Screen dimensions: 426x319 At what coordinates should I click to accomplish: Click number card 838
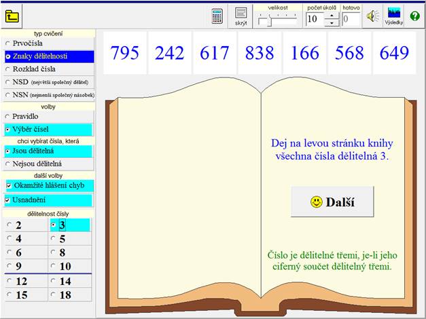[x=260, y=53]
